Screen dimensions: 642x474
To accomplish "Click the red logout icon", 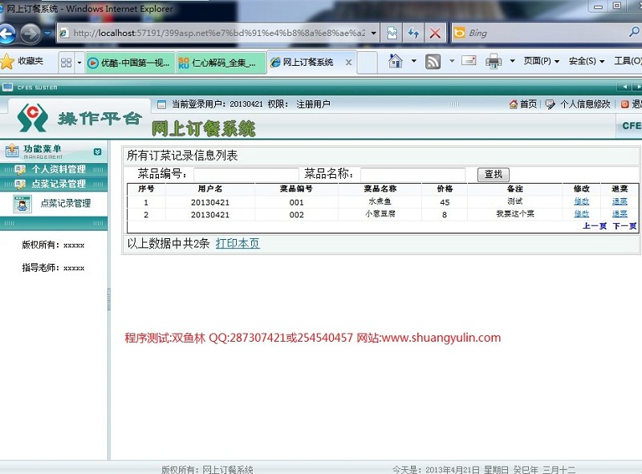I will 625,104.
